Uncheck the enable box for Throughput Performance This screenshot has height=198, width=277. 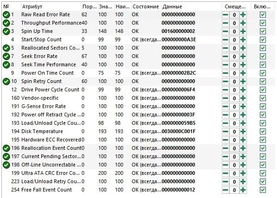pyautogui.click(x=263, y=23)
